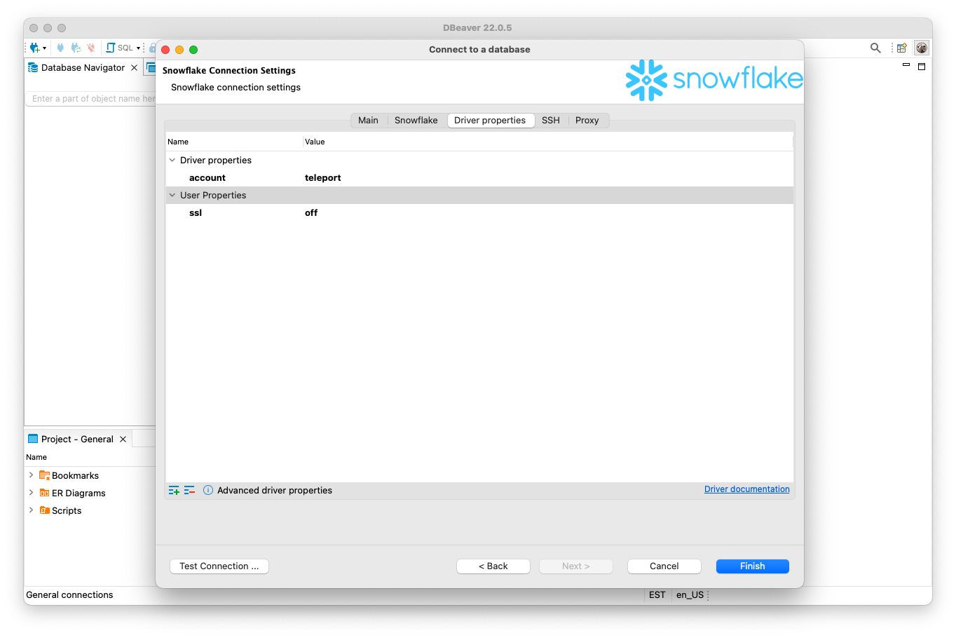Collapse the Driver properties group
Image resolution: width=956 pixels, height=640 pixels.
click(x=172, y=161)
